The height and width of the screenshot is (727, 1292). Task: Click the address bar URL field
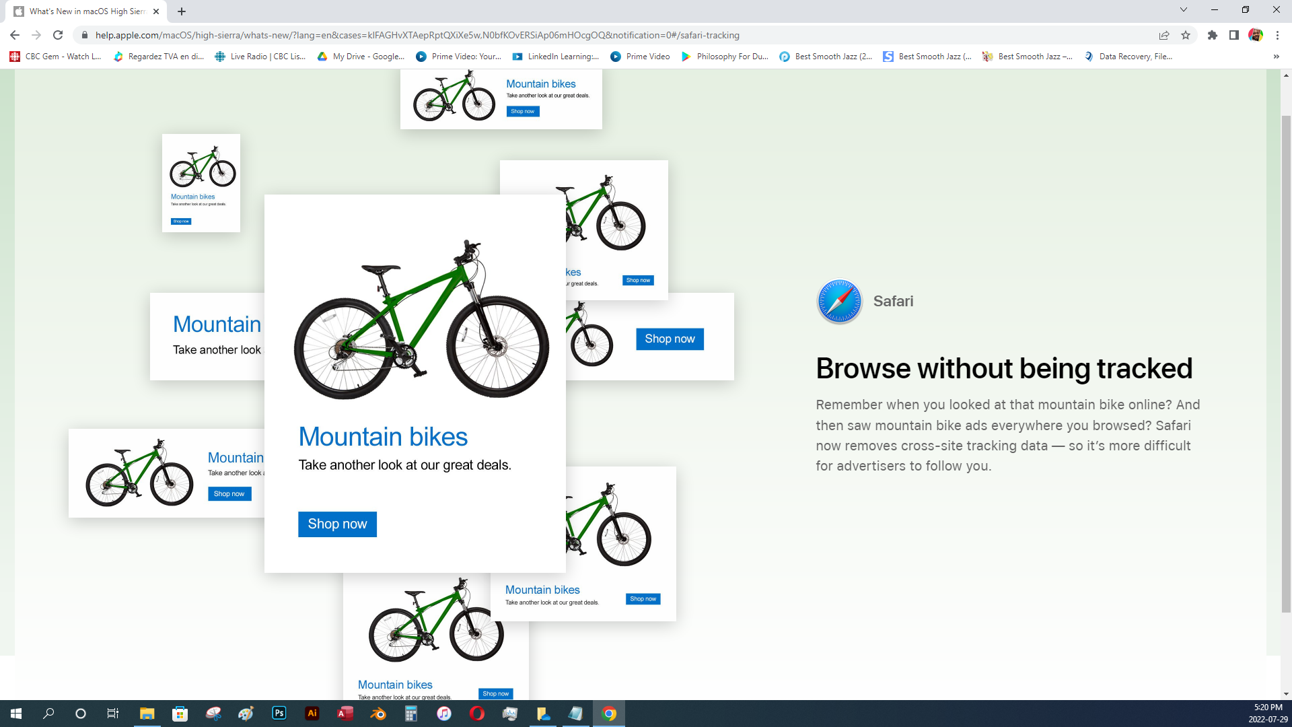417,35
